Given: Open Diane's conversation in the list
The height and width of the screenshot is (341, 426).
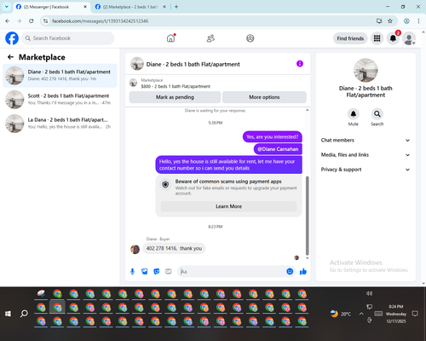Looking at the screenshot, I should tap(60, 76).
